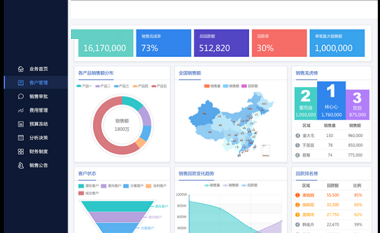Toggle magenta 回款额 map legend
This screenshot has width=380, height=233.
249,86
